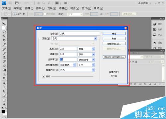Open the 预设 preset dropdown

tap(74, 38)
